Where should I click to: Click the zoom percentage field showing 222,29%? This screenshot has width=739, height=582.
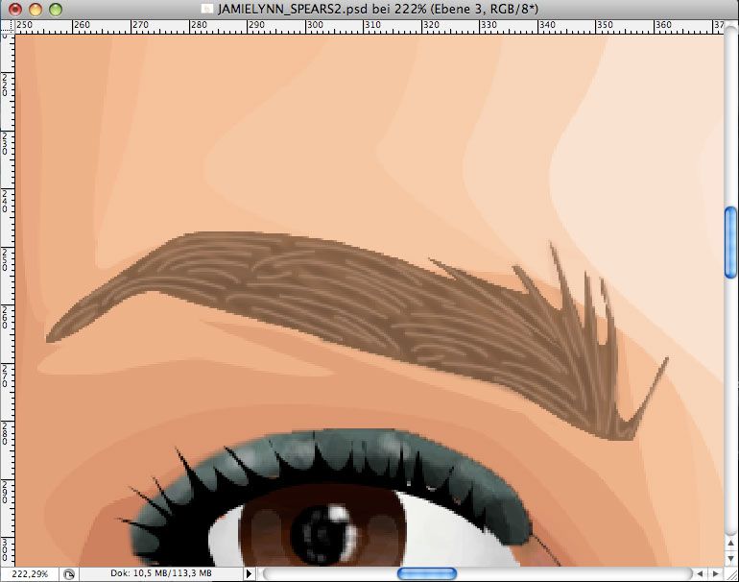tap(30, 574)
